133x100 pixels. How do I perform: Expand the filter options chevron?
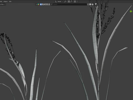pyautogui.click(x=98, y=4)
